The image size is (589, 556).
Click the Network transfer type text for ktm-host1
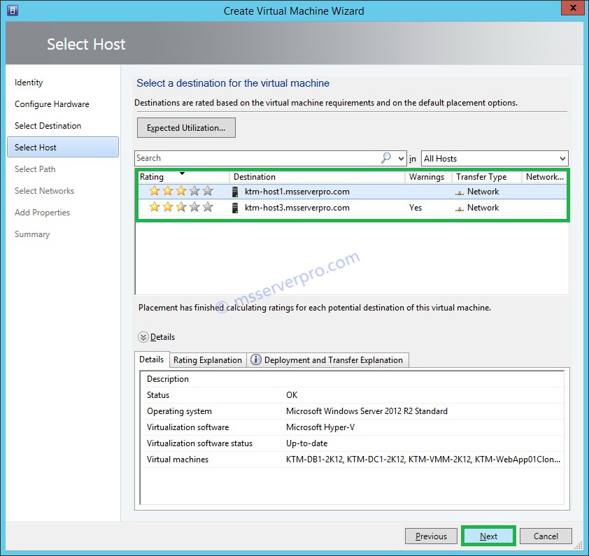pos(483,192)
